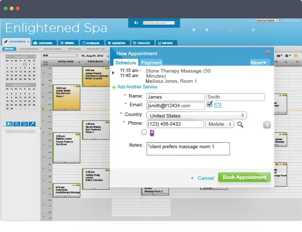Open the Customers menu tab

point(44,43)
